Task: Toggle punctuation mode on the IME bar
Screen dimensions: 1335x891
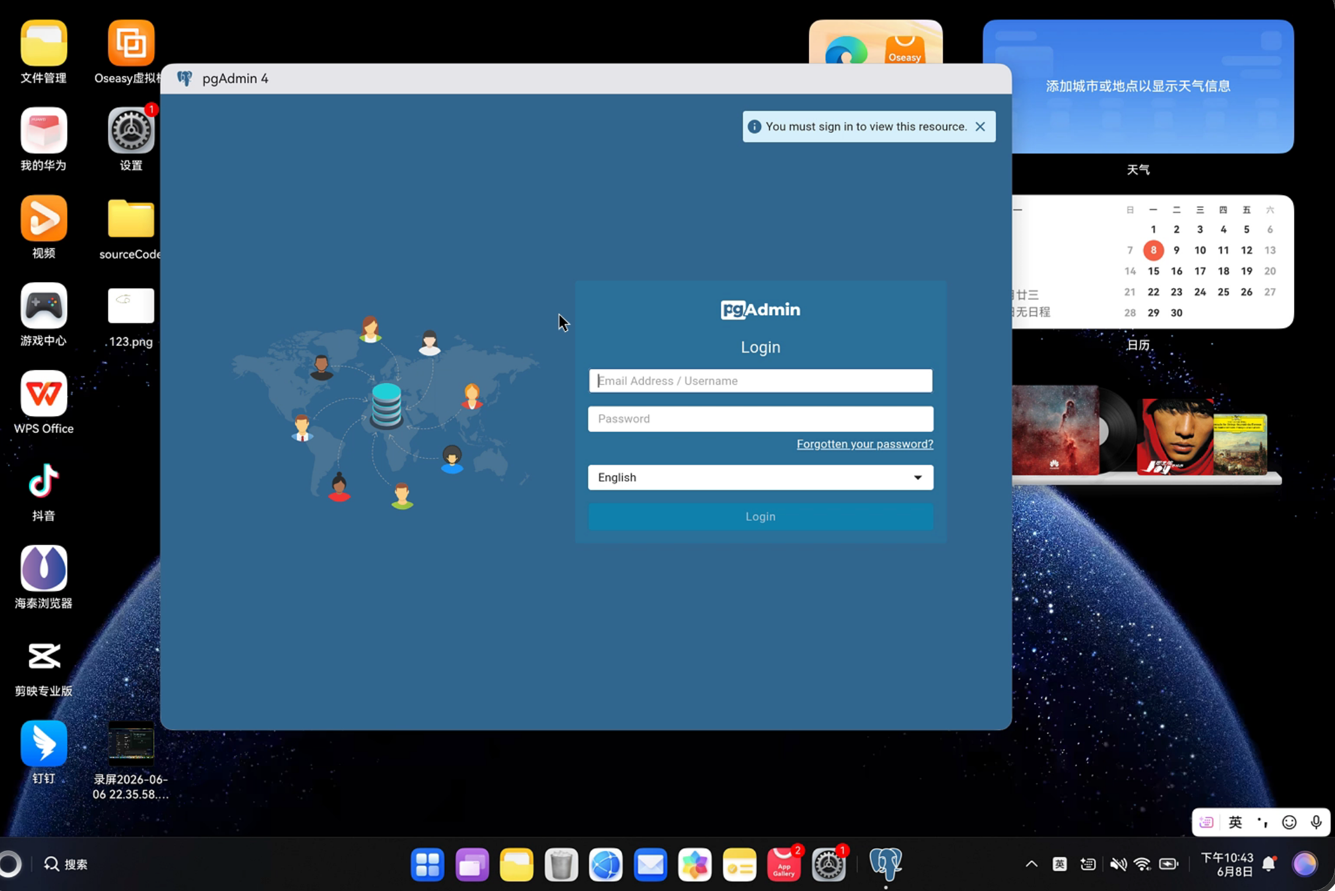Action: click(1262, 822)
